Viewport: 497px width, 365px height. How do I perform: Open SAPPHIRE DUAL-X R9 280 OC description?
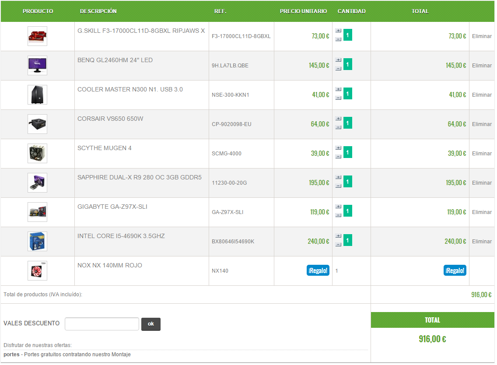tap(140, 177)
